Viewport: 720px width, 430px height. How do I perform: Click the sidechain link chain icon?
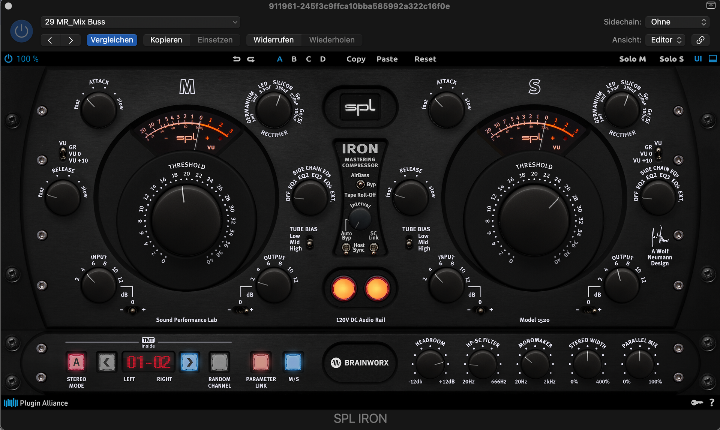coord(700,40)
